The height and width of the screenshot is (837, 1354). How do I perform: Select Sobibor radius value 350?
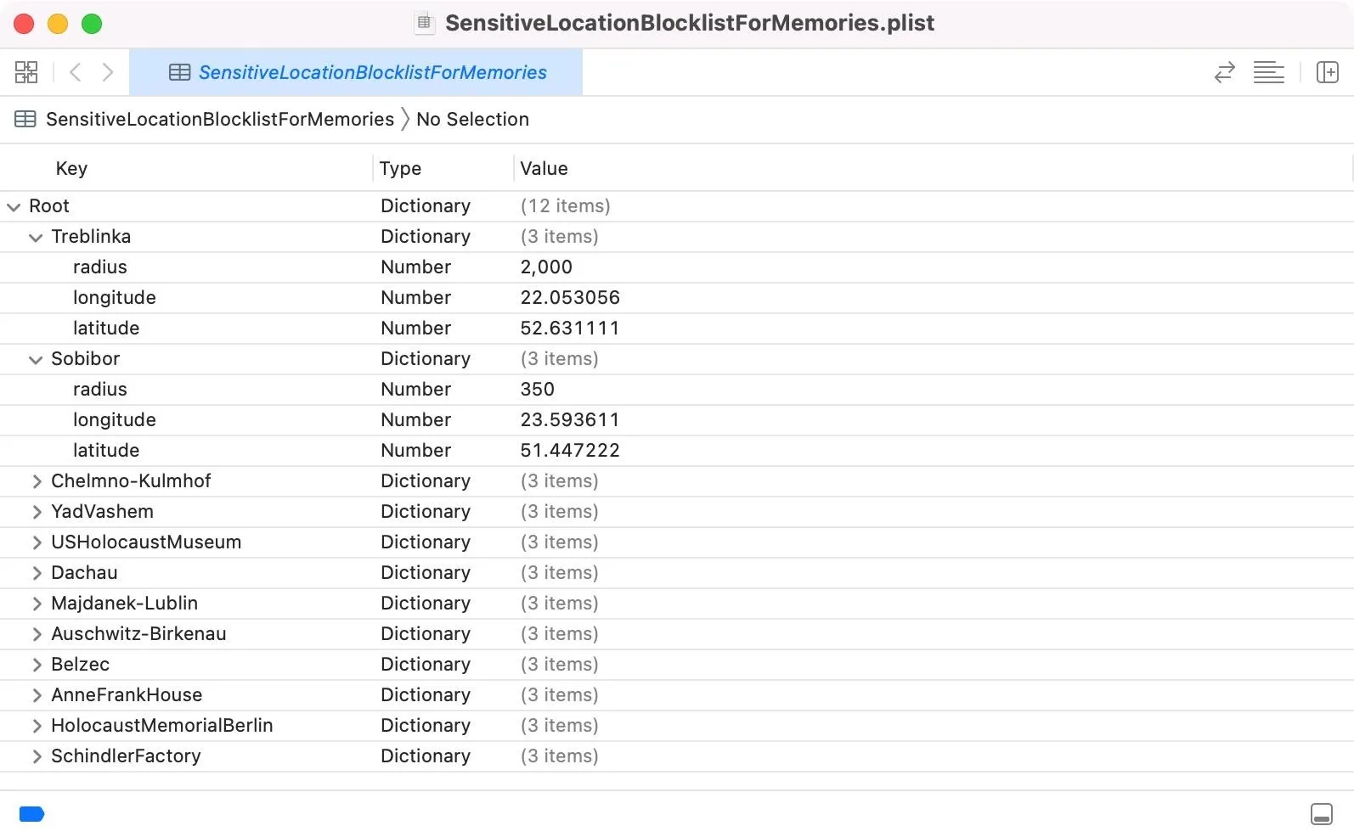click(537, 389)
